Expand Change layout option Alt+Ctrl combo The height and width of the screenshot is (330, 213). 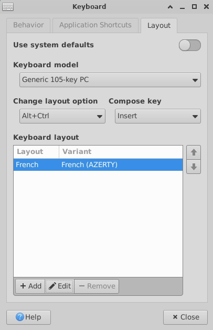[62, 116]
